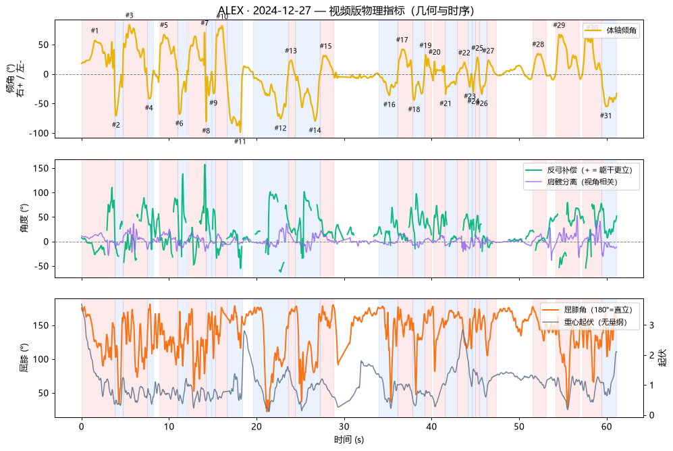Click the 起伏 right-axis label
The height and width of the screenshot is (451, 673).
662,357
